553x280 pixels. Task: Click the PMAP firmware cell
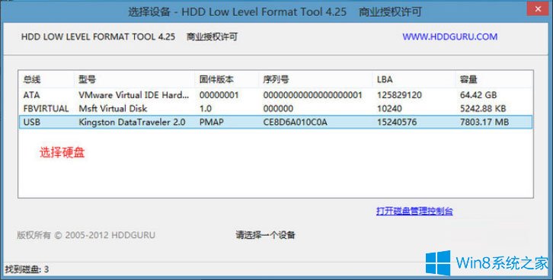211,123
